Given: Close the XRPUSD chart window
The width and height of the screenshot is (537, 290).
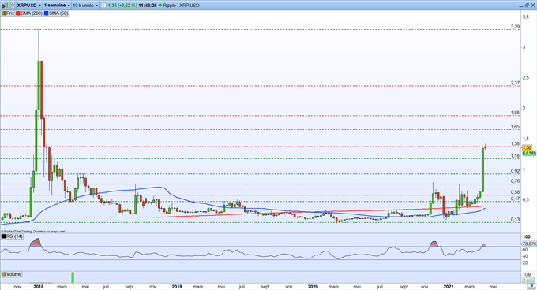Looking at the screenshot, I should [533, 6].
